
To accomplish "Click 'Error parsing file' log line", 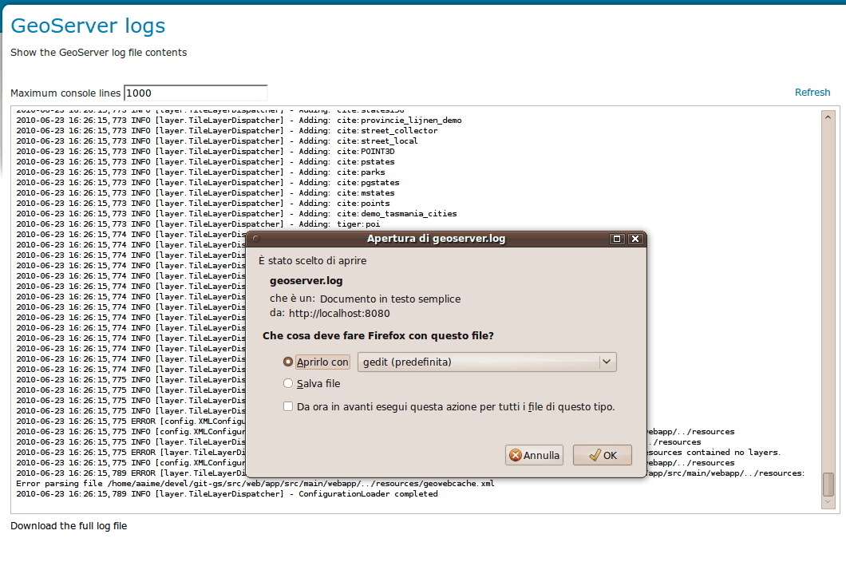I will click(x=255, y=484).
